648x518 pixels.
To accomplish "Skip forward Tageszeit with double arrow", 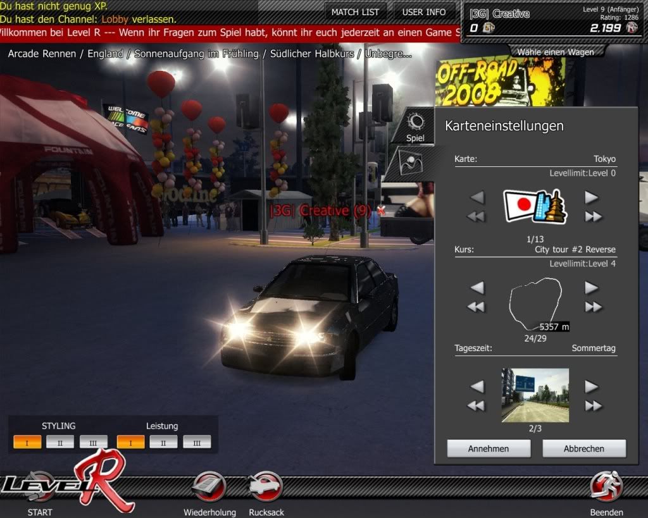I will (593, 406).
